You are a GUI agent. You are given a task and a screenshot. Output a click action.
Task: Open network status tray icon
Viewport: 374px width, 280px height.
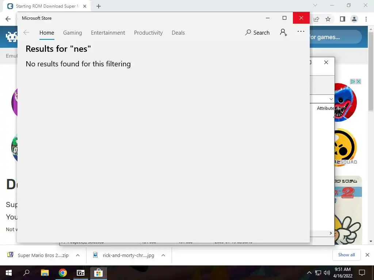[x=318, y=273]
